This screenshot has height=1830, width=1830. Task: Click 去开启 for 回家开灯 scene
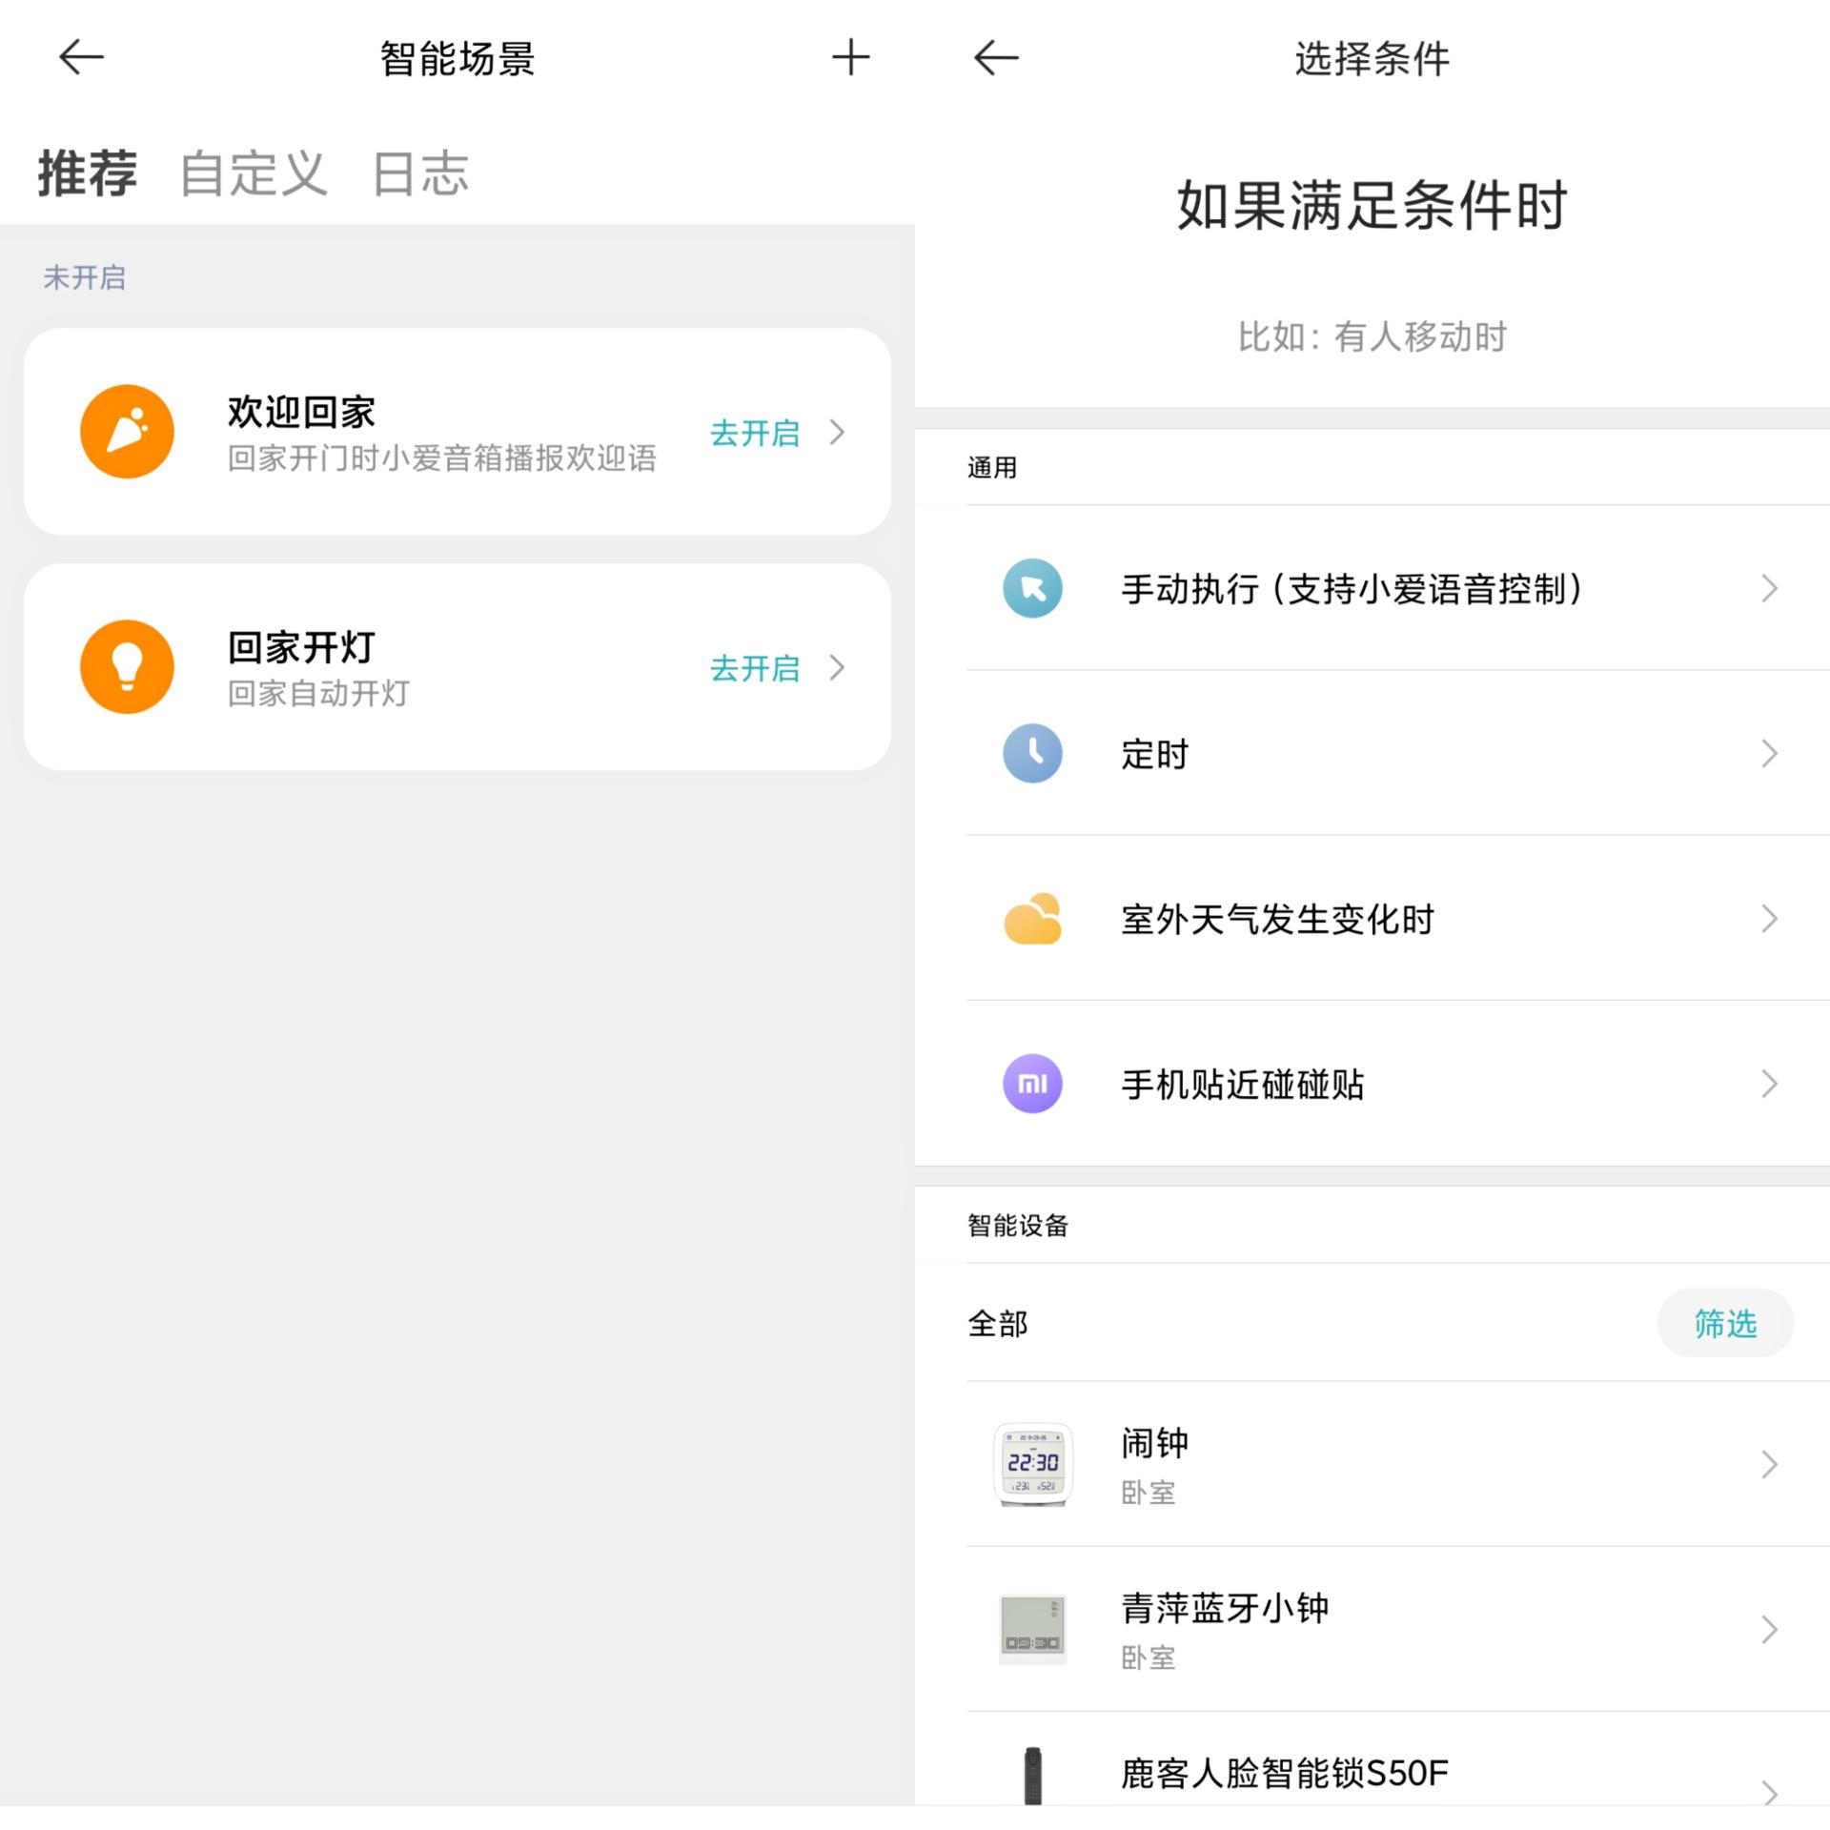click(x=756, y=668)
